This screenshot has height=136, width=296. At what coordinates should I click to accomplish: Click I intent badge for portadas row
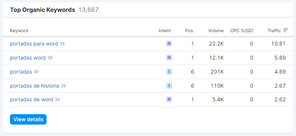point(169,72)
